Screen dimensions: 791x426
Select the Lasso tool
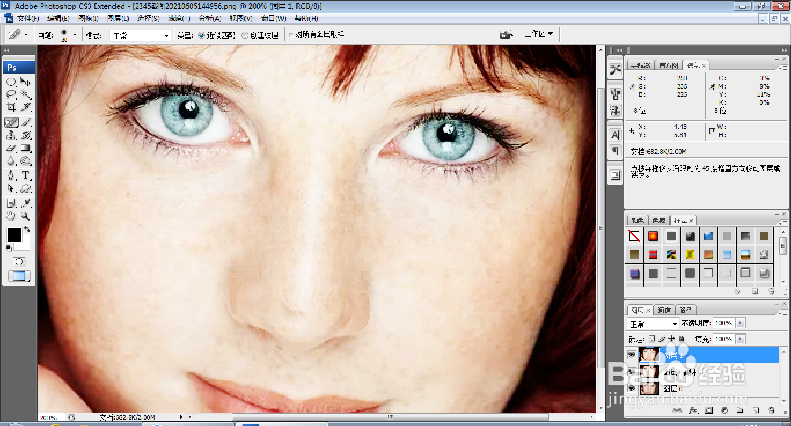coord(11,94)
